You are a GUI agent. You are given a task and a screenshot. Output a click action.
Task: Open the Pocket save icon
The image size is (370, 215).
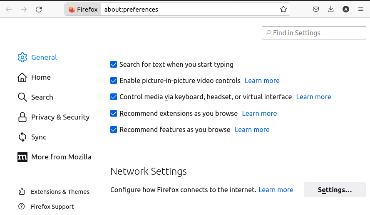[316, 9]
